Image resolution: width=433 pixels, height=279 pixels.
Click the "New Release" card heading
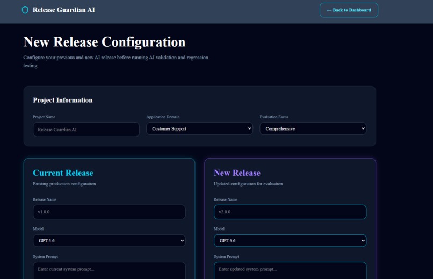click(237, 173)
